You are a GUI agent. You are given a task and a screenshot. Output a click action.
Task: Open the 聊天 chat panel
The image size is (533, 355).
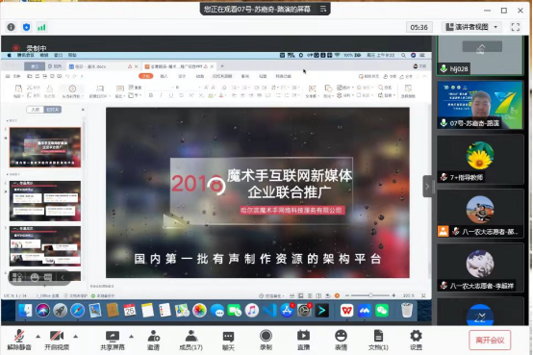click(228, 340)
